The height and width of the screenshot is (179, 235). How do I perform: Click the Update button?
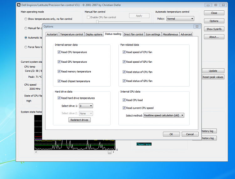click(x=213, y=71)
